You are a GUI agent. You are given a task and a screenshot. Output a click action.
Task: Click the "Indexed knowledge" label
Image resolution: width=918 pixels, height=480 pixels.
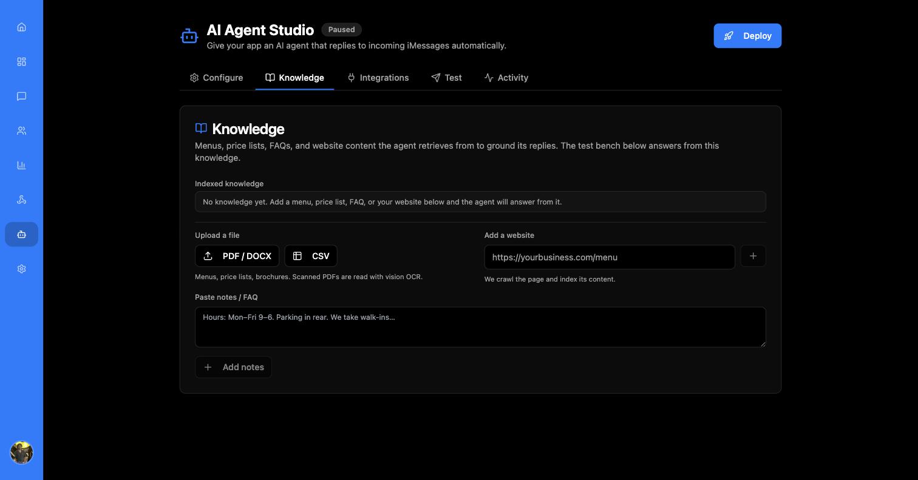tap(229, 184)
